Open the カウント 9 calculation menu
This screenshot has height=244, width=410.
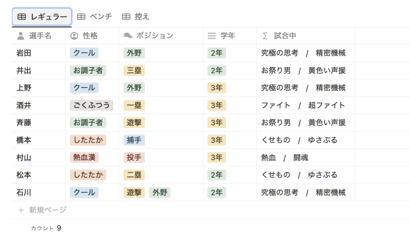[x=46, y=228]
